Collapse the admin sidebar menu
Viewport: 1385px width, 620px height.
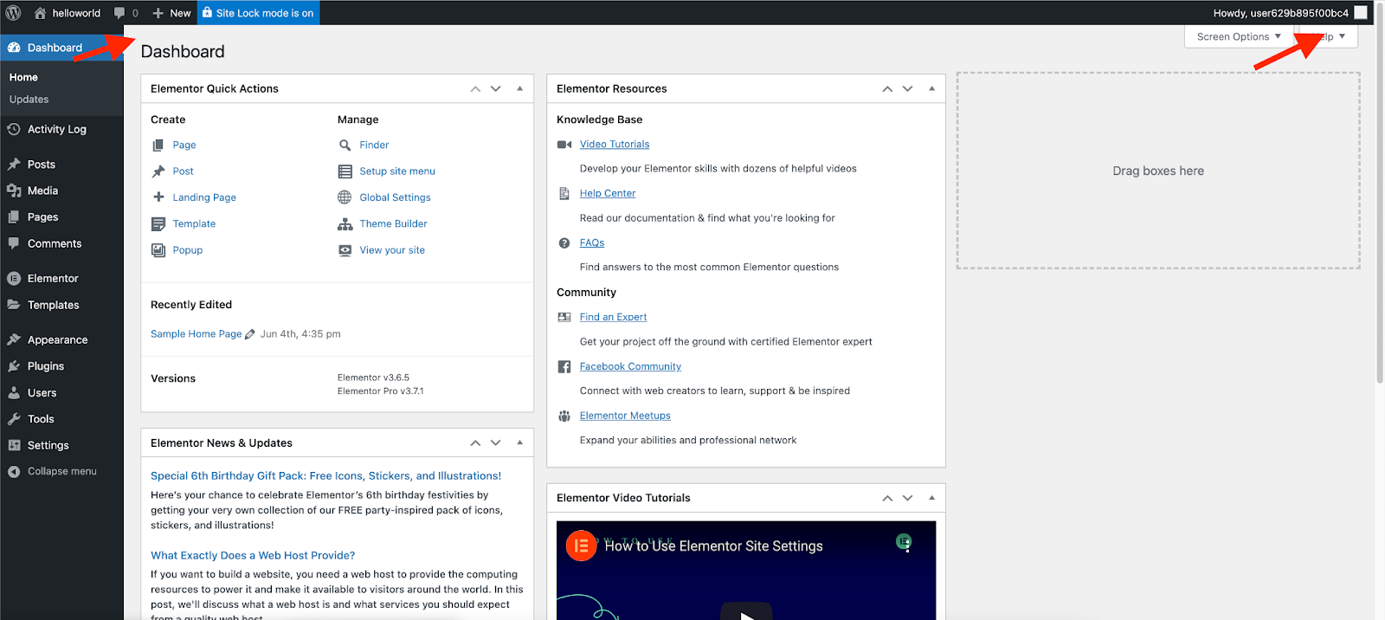pyautogui.click(x=52, y=471)
